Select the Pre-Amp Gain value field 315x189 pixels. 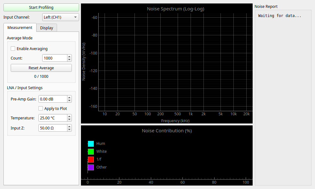pos(54,99)
